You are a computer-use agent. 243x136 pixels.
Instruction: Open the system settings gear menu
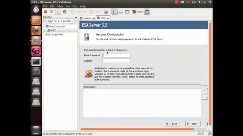pos(210,2)
